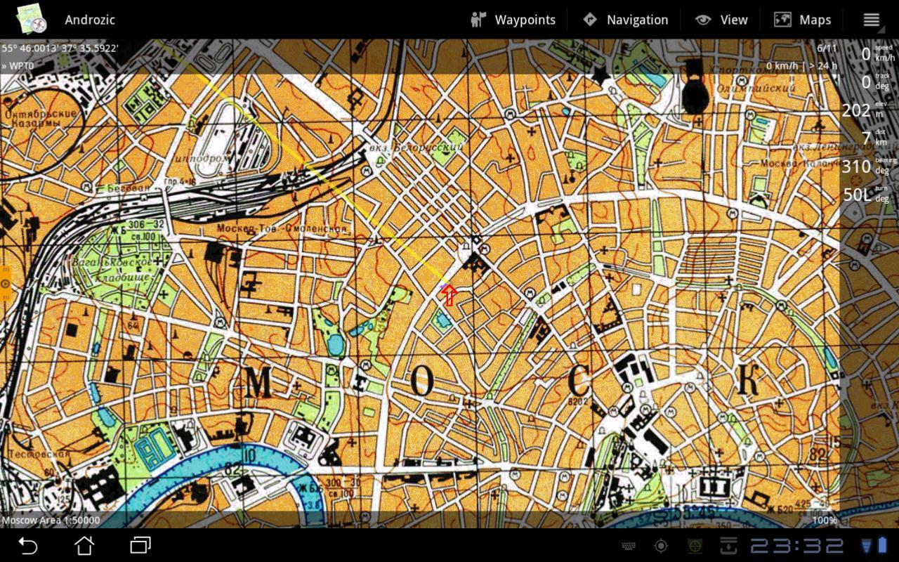
Task: Tap the Android back button
Action: point(28,545)
